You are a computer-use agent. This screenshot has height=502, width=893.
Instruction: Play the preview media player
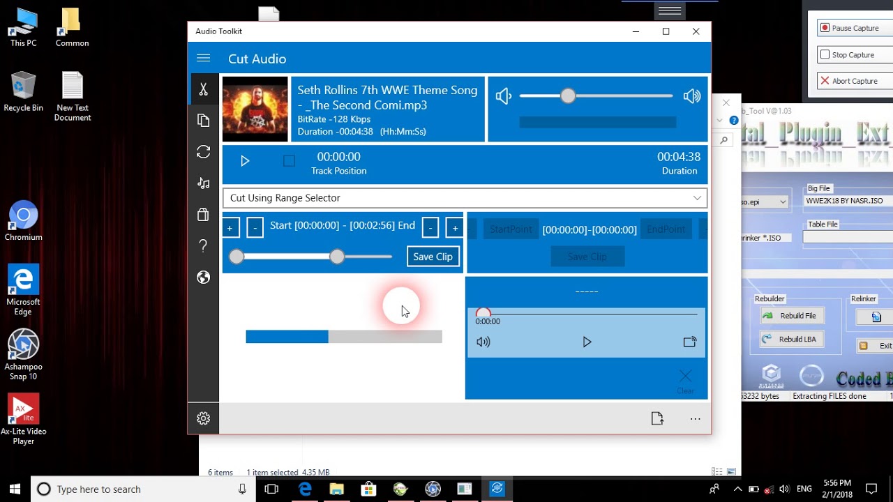[587, 342]
